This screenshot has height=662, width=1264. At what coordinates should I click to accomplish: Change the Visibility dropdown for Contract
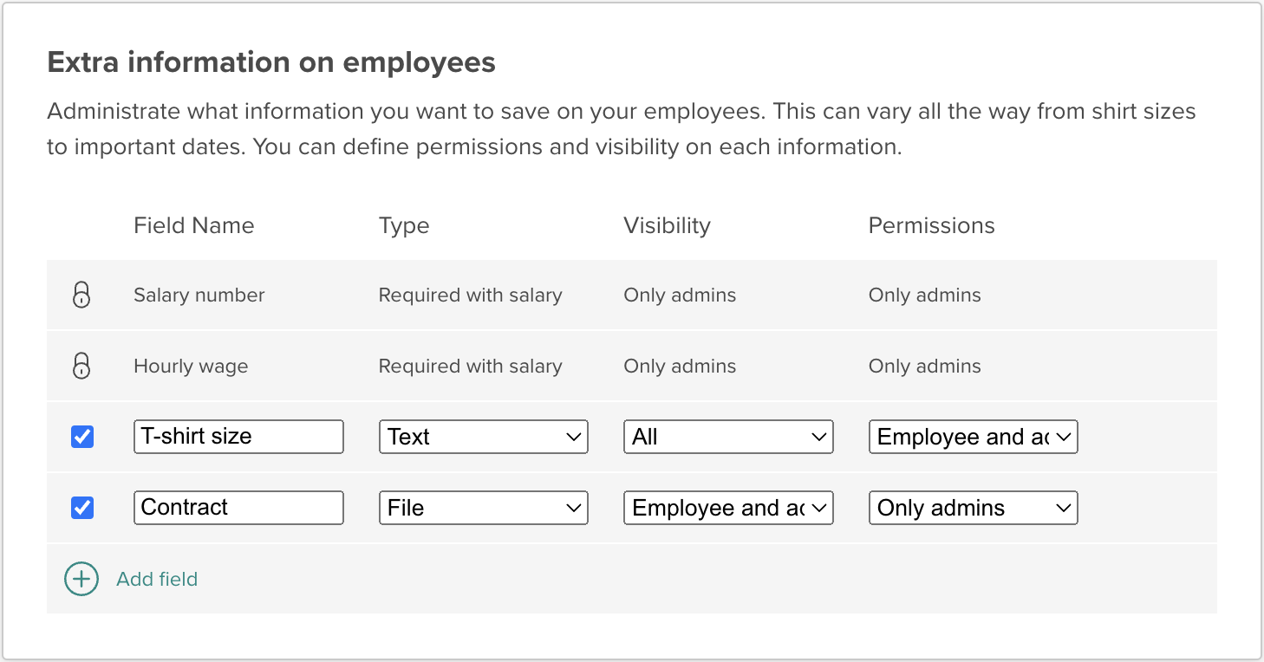coord(727,508)
